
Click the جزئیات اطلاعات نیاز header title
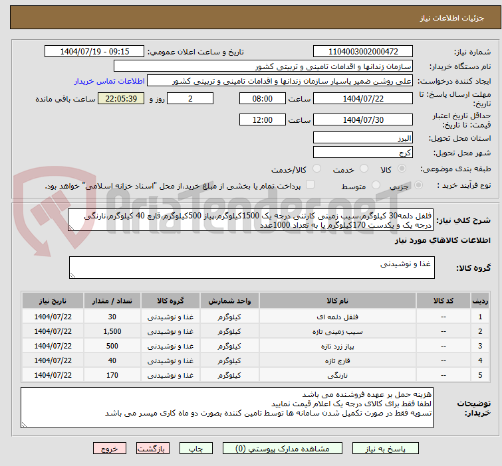[452, 18]
